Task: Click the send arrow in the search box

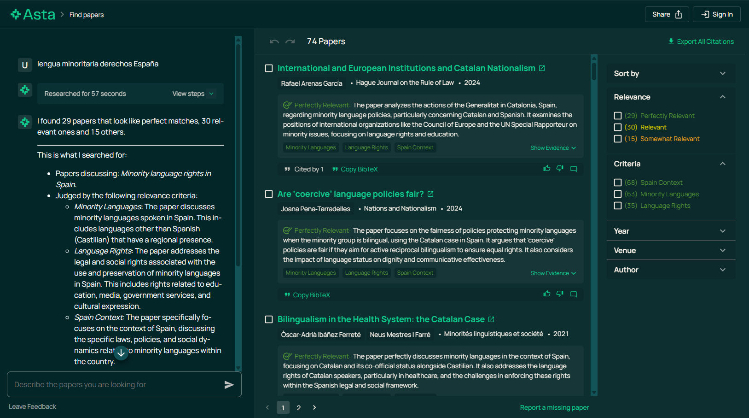Action: point(229,385)
